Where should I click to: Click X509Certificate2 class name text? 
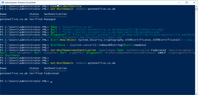point(166,40)
